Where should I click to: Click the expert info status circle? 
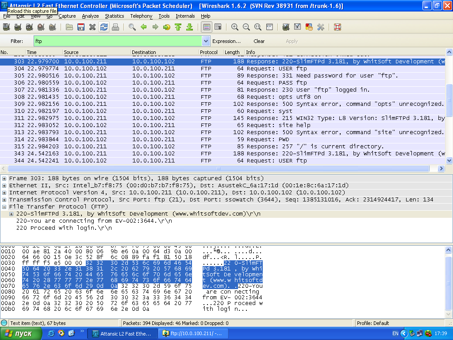tap(4, 323)
